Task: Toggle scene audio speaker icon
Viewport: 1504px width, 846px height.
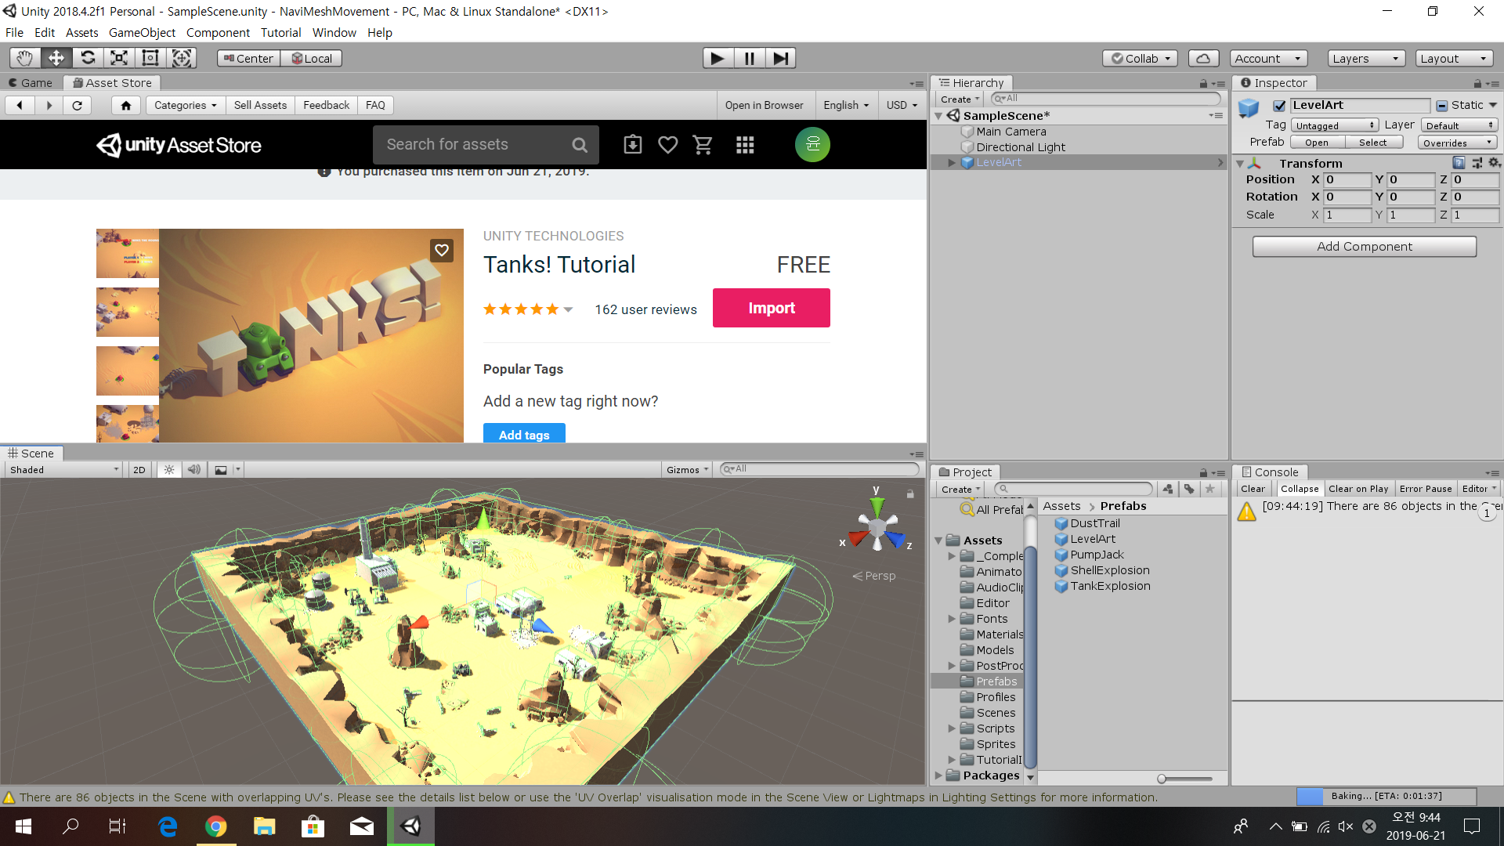Action: tap(194, 470)
